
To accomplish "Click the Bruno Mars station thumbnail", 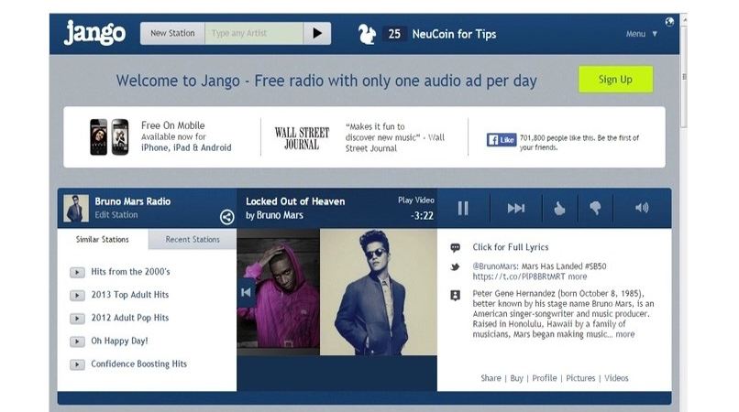I will pyautogui.click(x=76, y=208).
